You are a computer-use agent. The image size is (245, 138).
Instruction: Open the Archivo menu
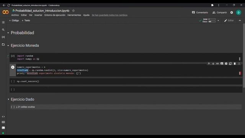click(x=15, y=15)
